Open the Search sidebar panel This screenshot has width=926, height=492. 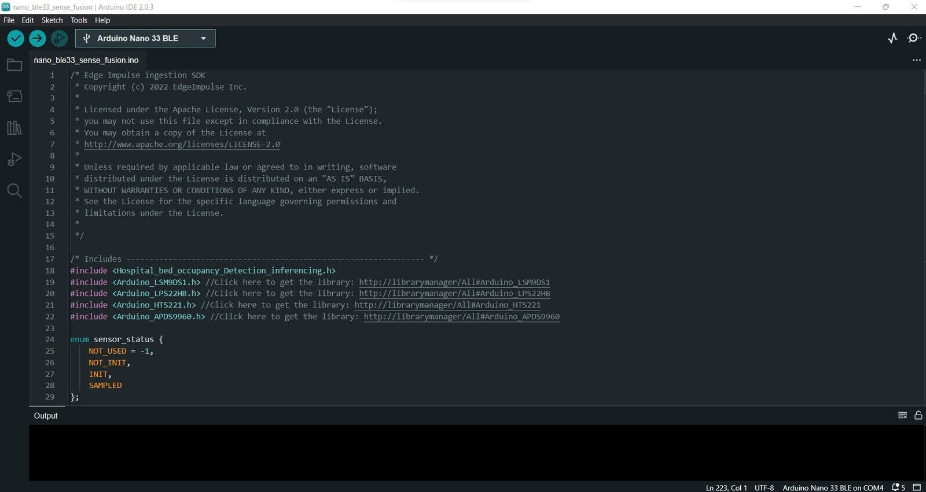(x=14, y=191)
